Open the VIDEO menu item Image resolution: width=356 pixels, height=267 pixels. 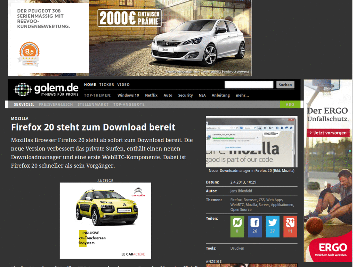click(x=123, y=85)
